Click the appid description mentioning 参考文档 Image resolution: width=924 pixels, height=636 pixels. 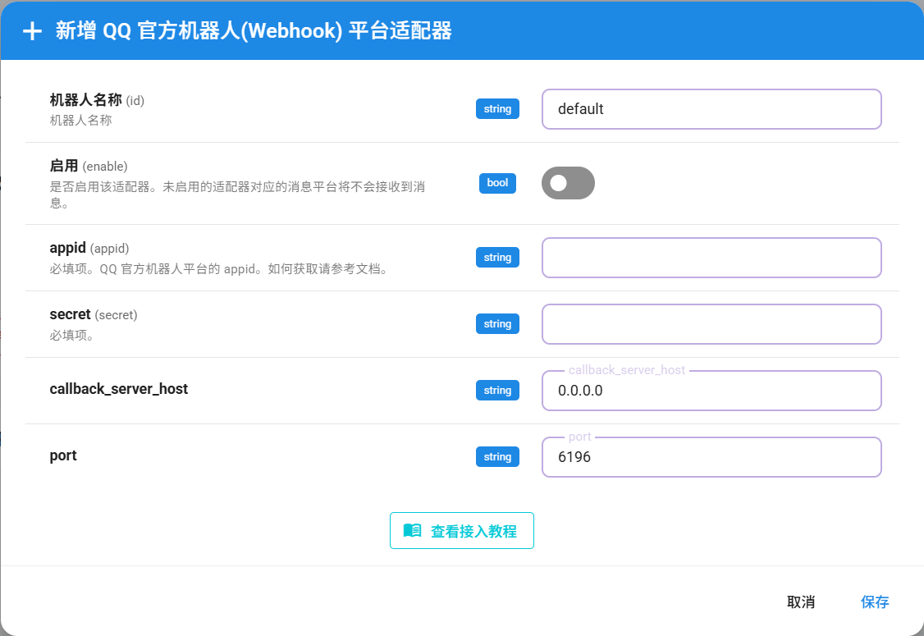(218, 269)
